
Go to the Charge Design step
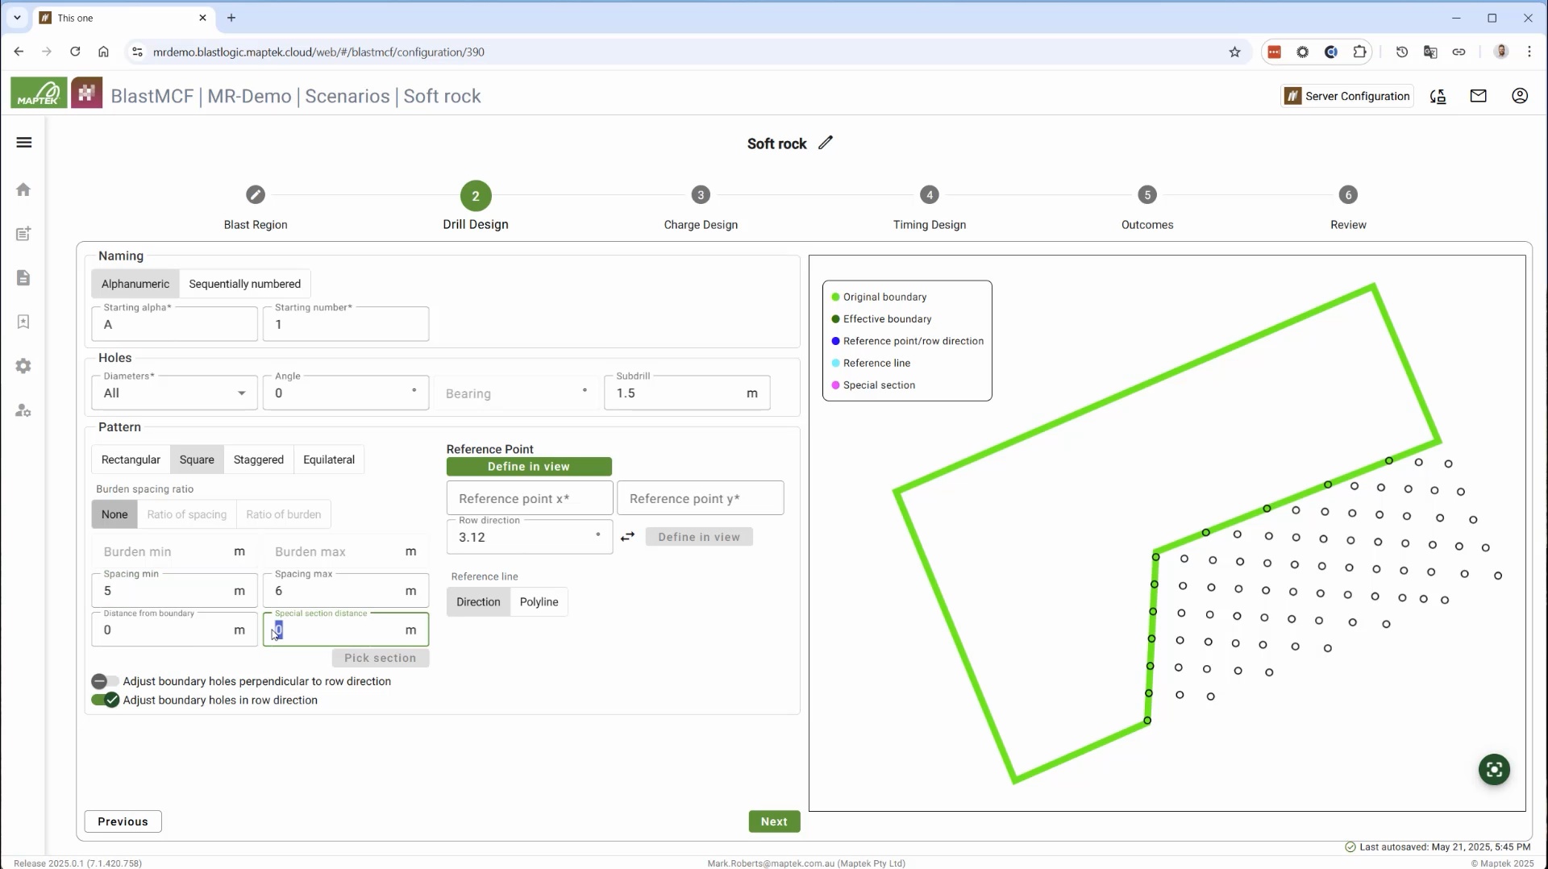(x=701, y=207)
